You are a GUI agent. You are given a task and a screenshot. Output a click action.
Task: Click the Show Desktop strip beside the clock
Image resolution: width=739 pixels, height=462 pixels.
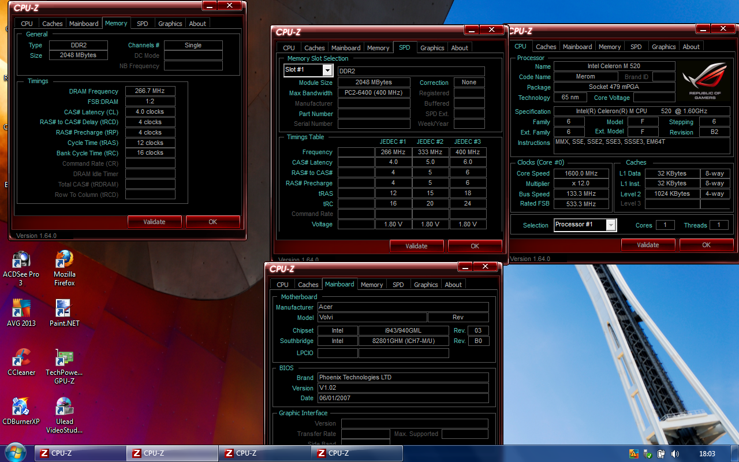click(x=734, y=453)
